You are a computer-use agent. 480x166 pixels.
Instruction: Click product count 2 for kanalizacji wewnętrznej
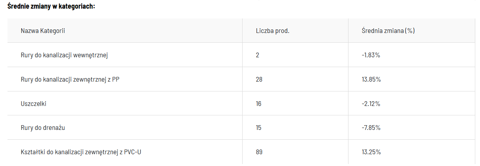(258, 55)
